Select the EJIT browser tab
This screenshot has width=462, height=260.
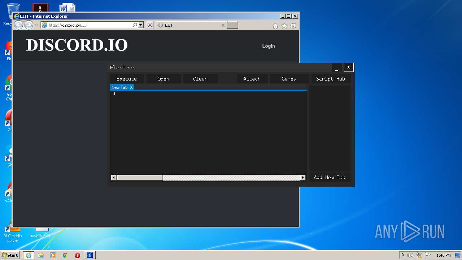point(191,25)
